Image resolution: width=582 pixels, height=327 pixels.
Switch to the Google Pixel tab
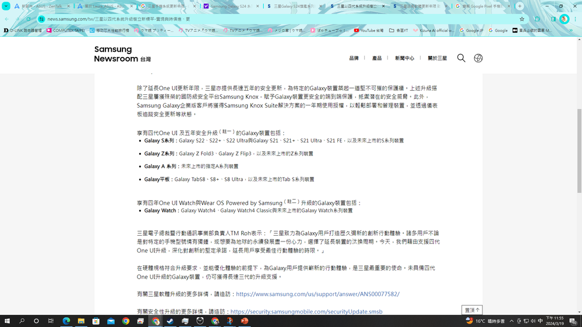pos(482,6)
